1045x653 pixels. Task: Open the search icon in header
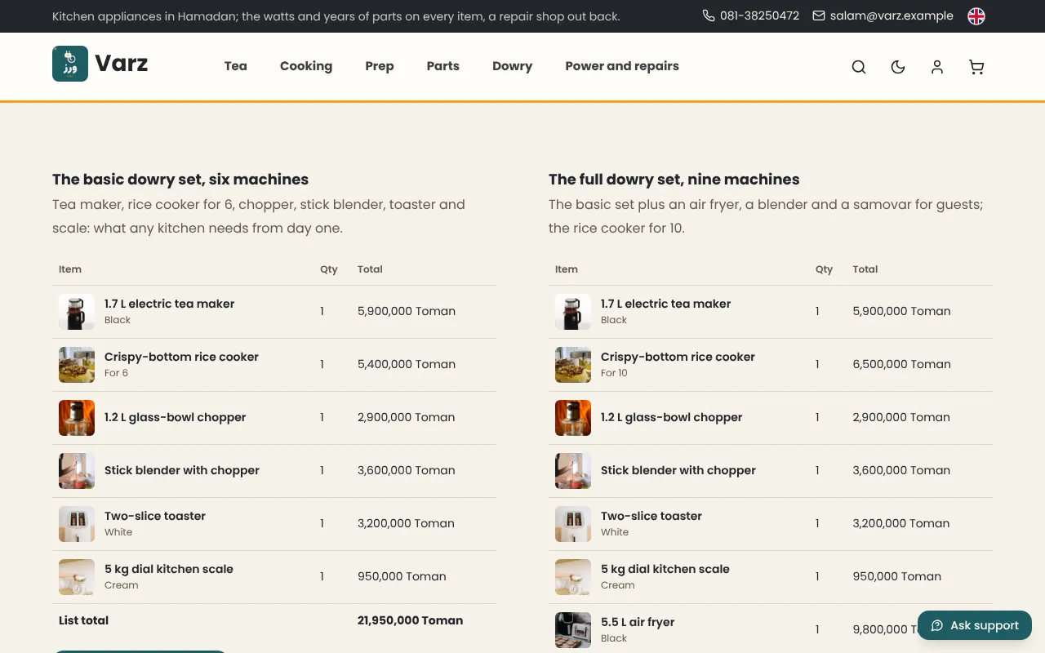pyautogui.click(x=859, y=67)
